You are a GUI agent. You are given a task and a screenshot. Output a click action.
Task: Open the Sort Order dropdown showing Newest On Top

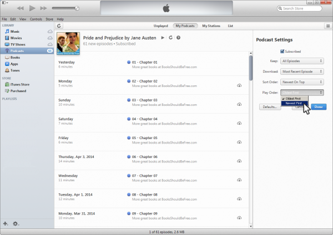tap(302, 81)
